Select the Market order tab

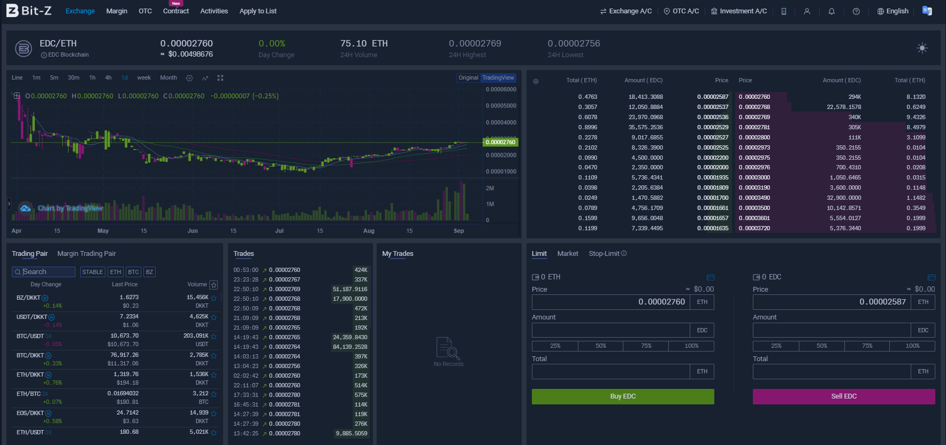[568, 254]
